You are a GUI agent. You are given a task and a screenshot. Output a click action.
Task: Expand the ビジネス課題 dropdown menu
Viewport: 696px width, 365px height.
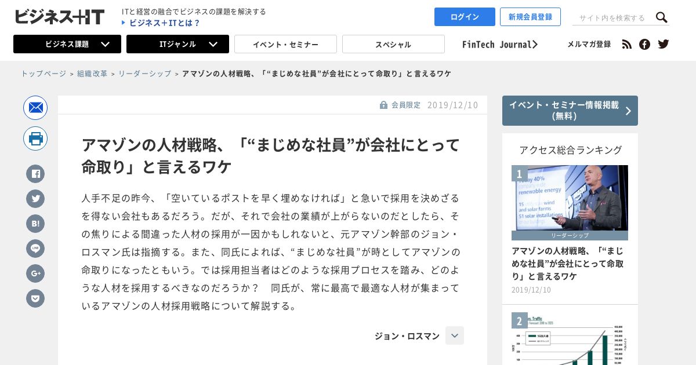[67, 44]
